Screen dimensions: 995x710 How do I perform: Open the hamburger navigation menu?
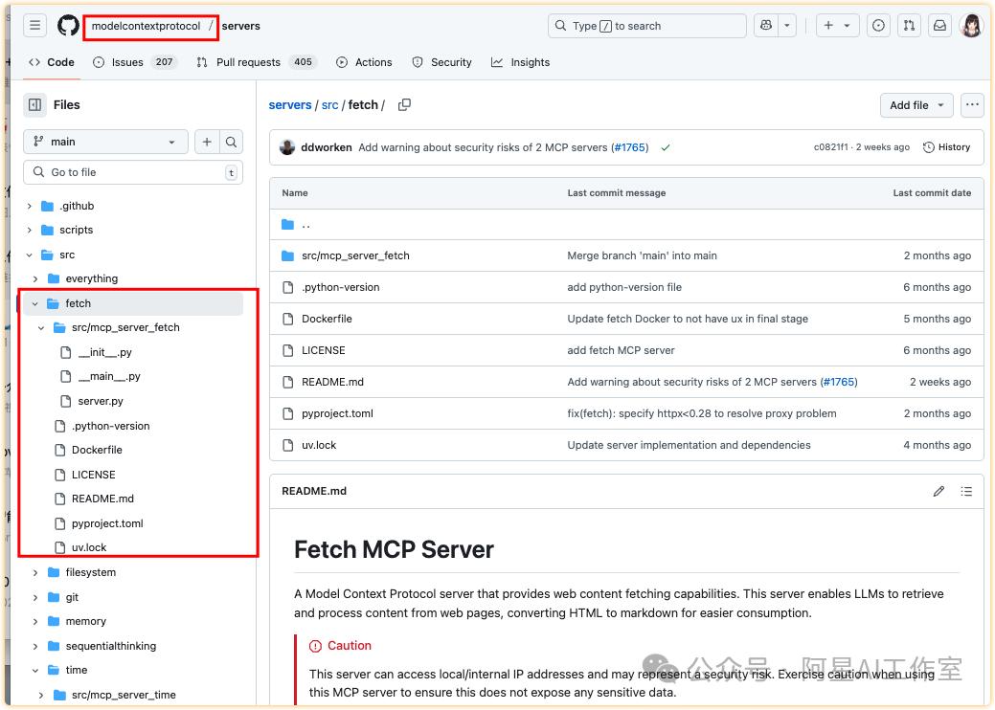[x=34, y=26]
